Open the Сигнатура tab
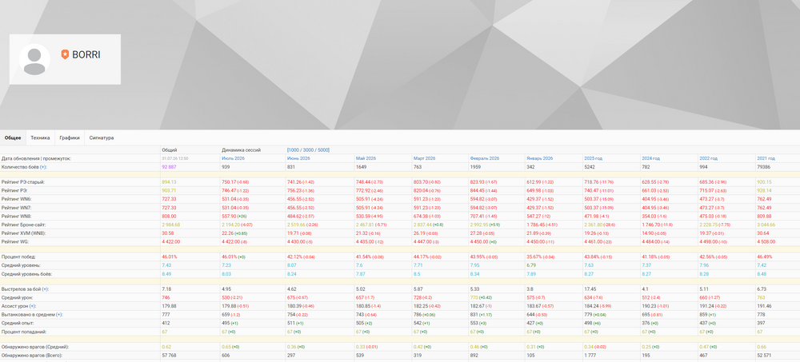Image resolution: width=800 pixels, height=362 pixels. pos(102,137)
